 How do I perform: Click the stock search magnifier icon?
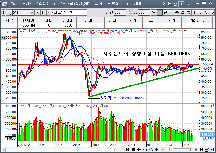click(37, 12)
